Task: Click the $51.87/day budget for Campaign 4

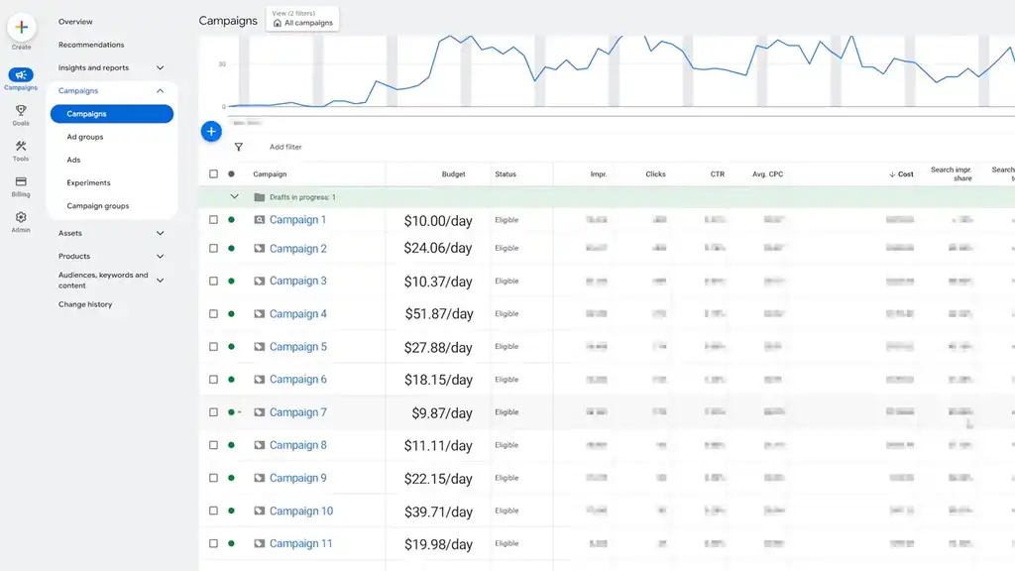Action: [439, 314]
